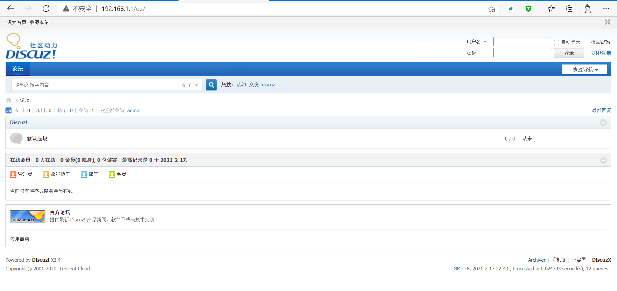Collapse the 在线会员 online members section

point(603,160)
